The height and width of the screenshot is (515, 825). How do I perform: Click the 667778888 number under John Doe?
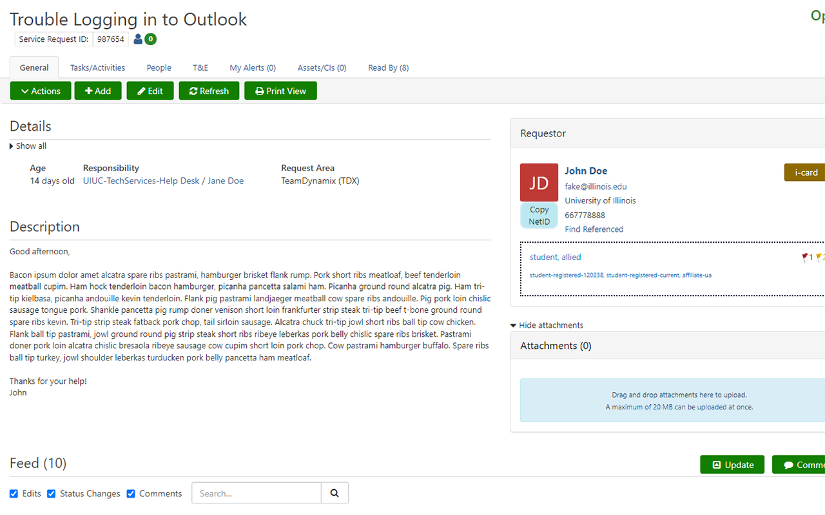pyautogui.click(x=585, y=215)
